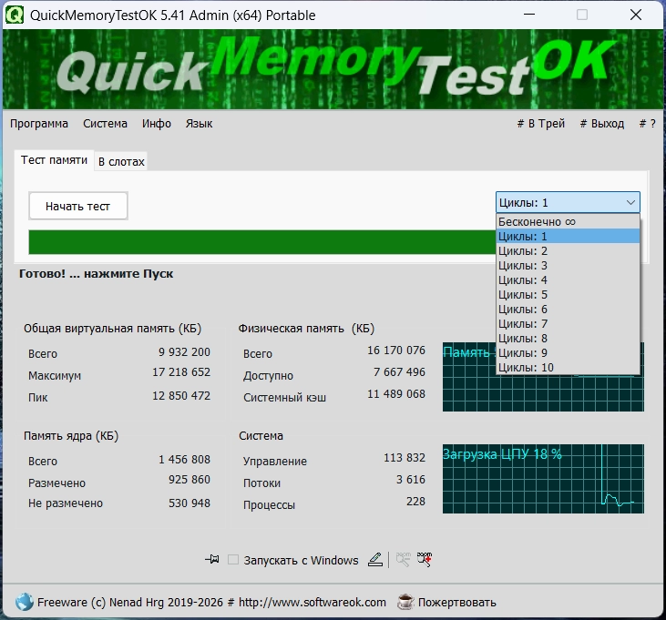Click the Начать тест button
666x620 pixels.
click(78, 207)
